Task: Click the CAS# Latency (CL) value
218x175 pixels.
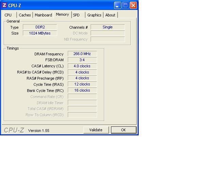Action: [x=82, y=66]
